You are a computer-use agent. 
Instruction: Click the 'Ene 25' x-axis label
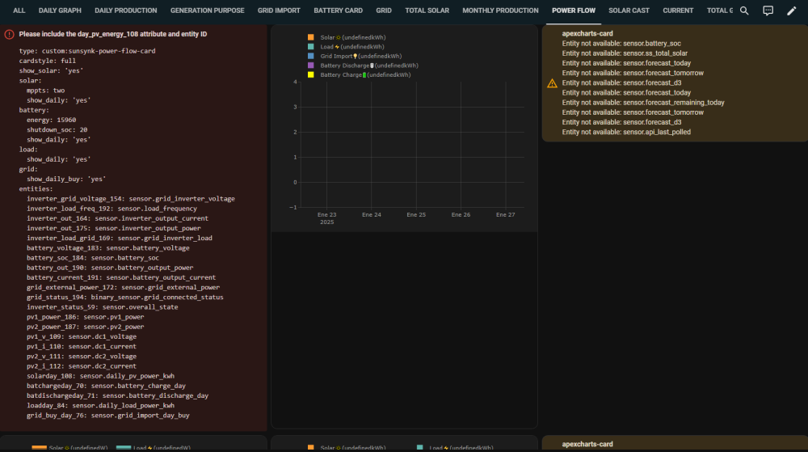click(x=416, y=215)
